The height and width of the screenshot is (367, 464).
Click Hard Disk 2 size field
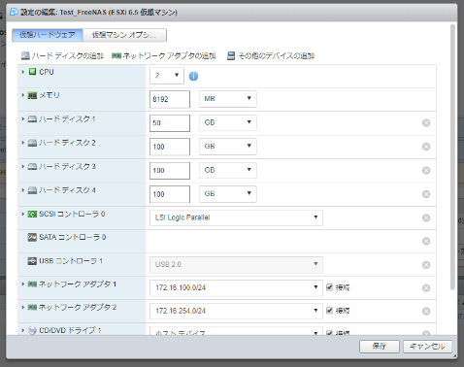coord(170,147)
